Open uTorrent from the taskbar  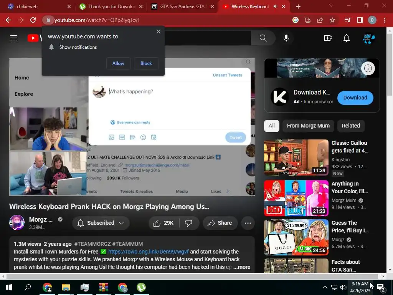coord(141,287)
